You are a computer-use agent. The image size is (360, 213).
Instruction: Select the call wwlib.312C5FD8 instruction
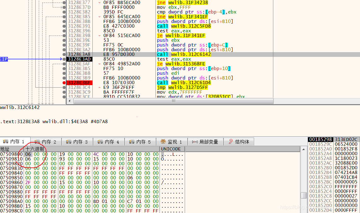[184, 26]
